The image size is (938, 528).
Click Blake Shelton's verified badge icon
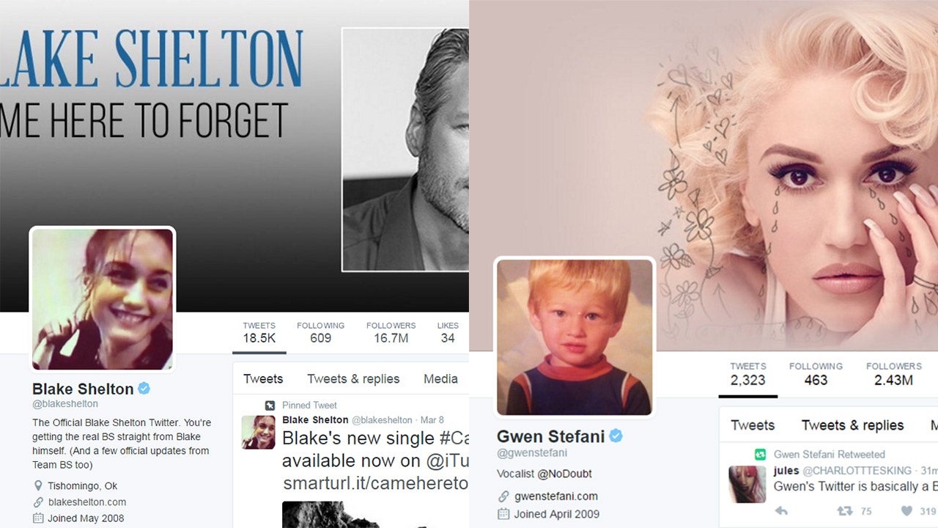click(x=144, y=389)
